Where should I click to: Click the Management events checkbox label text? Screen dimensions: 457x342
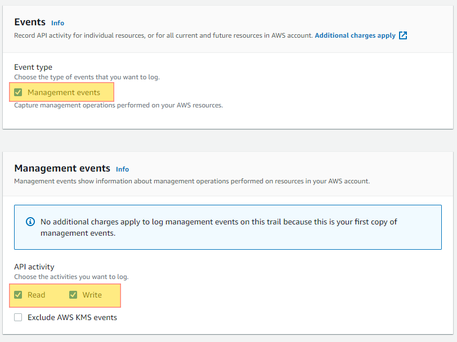point(64,92)
